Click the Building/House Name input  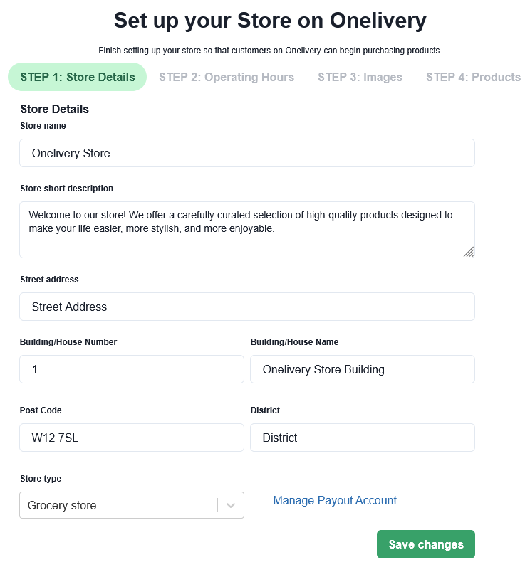click(x=362, y=369)
